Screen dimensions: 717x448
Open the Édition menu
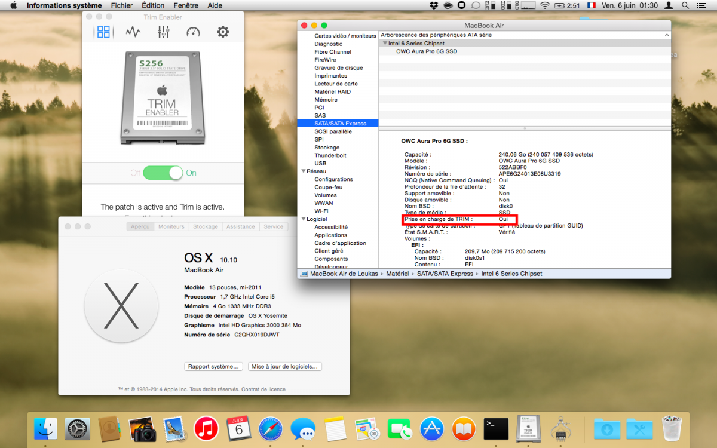(x=154, y=5)
